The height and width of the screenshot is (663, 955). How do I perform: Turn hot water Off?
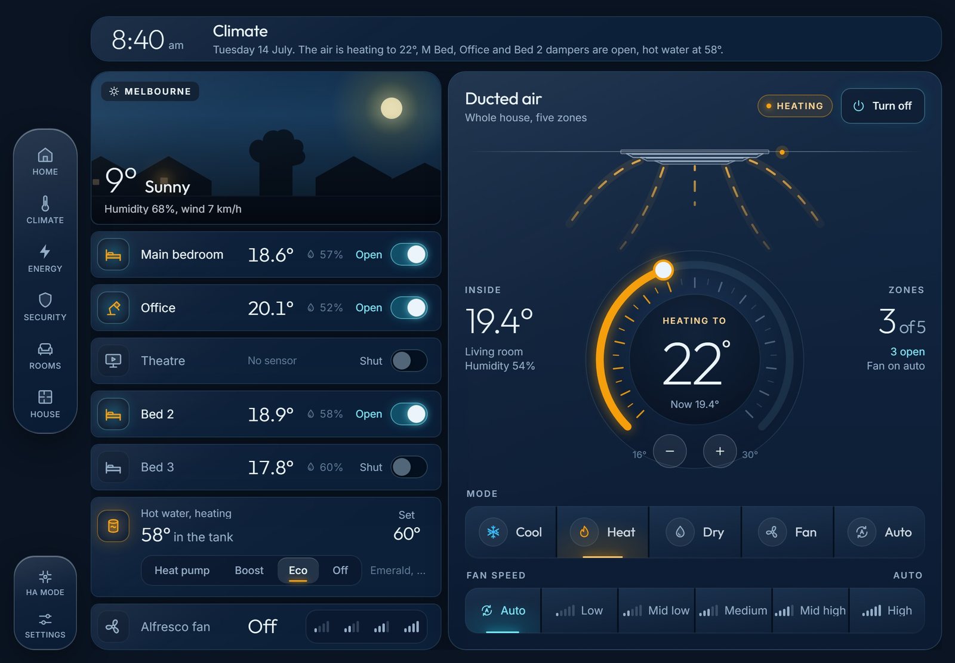[340, 571]
